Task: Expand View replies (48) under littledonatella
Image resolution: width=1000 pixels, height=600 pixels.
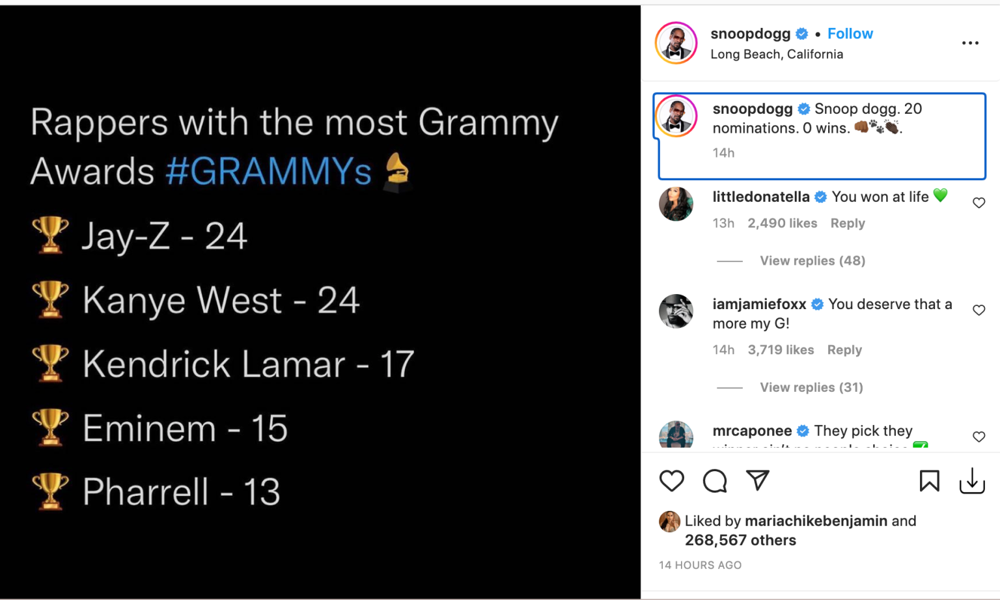Action: click(x=812, y=261)
